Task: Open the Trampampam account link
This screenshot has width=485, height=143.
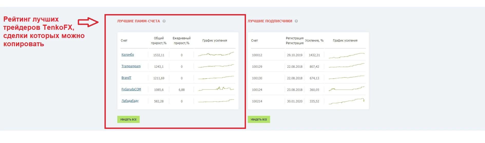Action: coord(131,66)
